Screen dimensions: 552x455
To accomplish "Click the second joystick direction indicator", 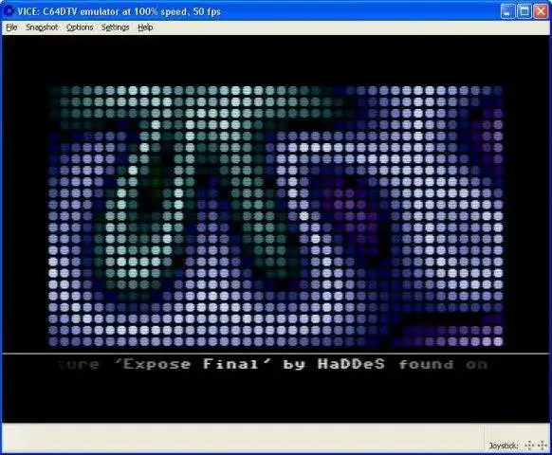I will [543, 446].
